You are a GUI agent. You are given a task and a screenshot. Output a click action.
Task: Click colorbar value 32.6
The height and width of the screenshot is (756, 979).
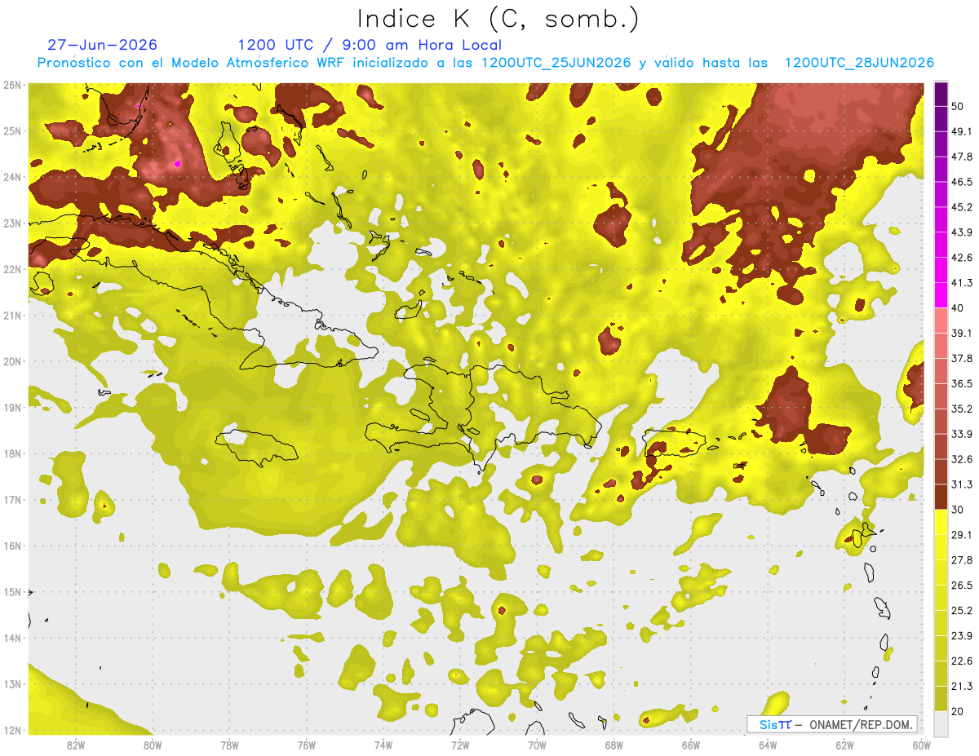[962, 459]
